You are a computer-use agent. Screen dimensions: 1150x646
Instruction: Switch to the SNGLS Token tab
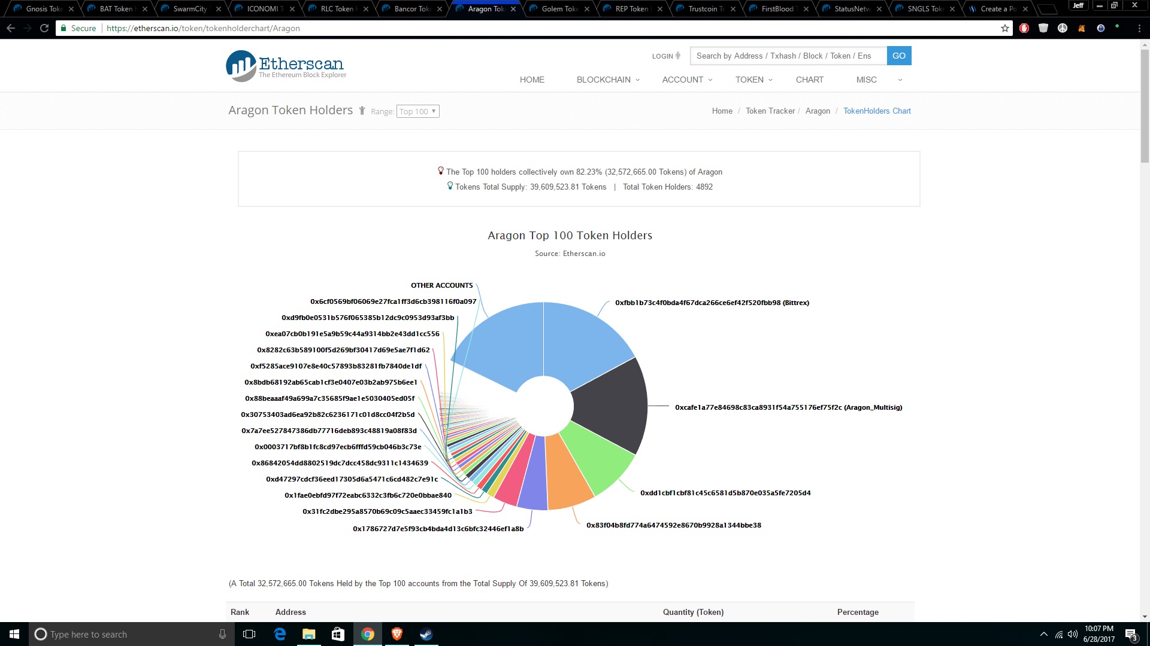[x=924, y=9]
